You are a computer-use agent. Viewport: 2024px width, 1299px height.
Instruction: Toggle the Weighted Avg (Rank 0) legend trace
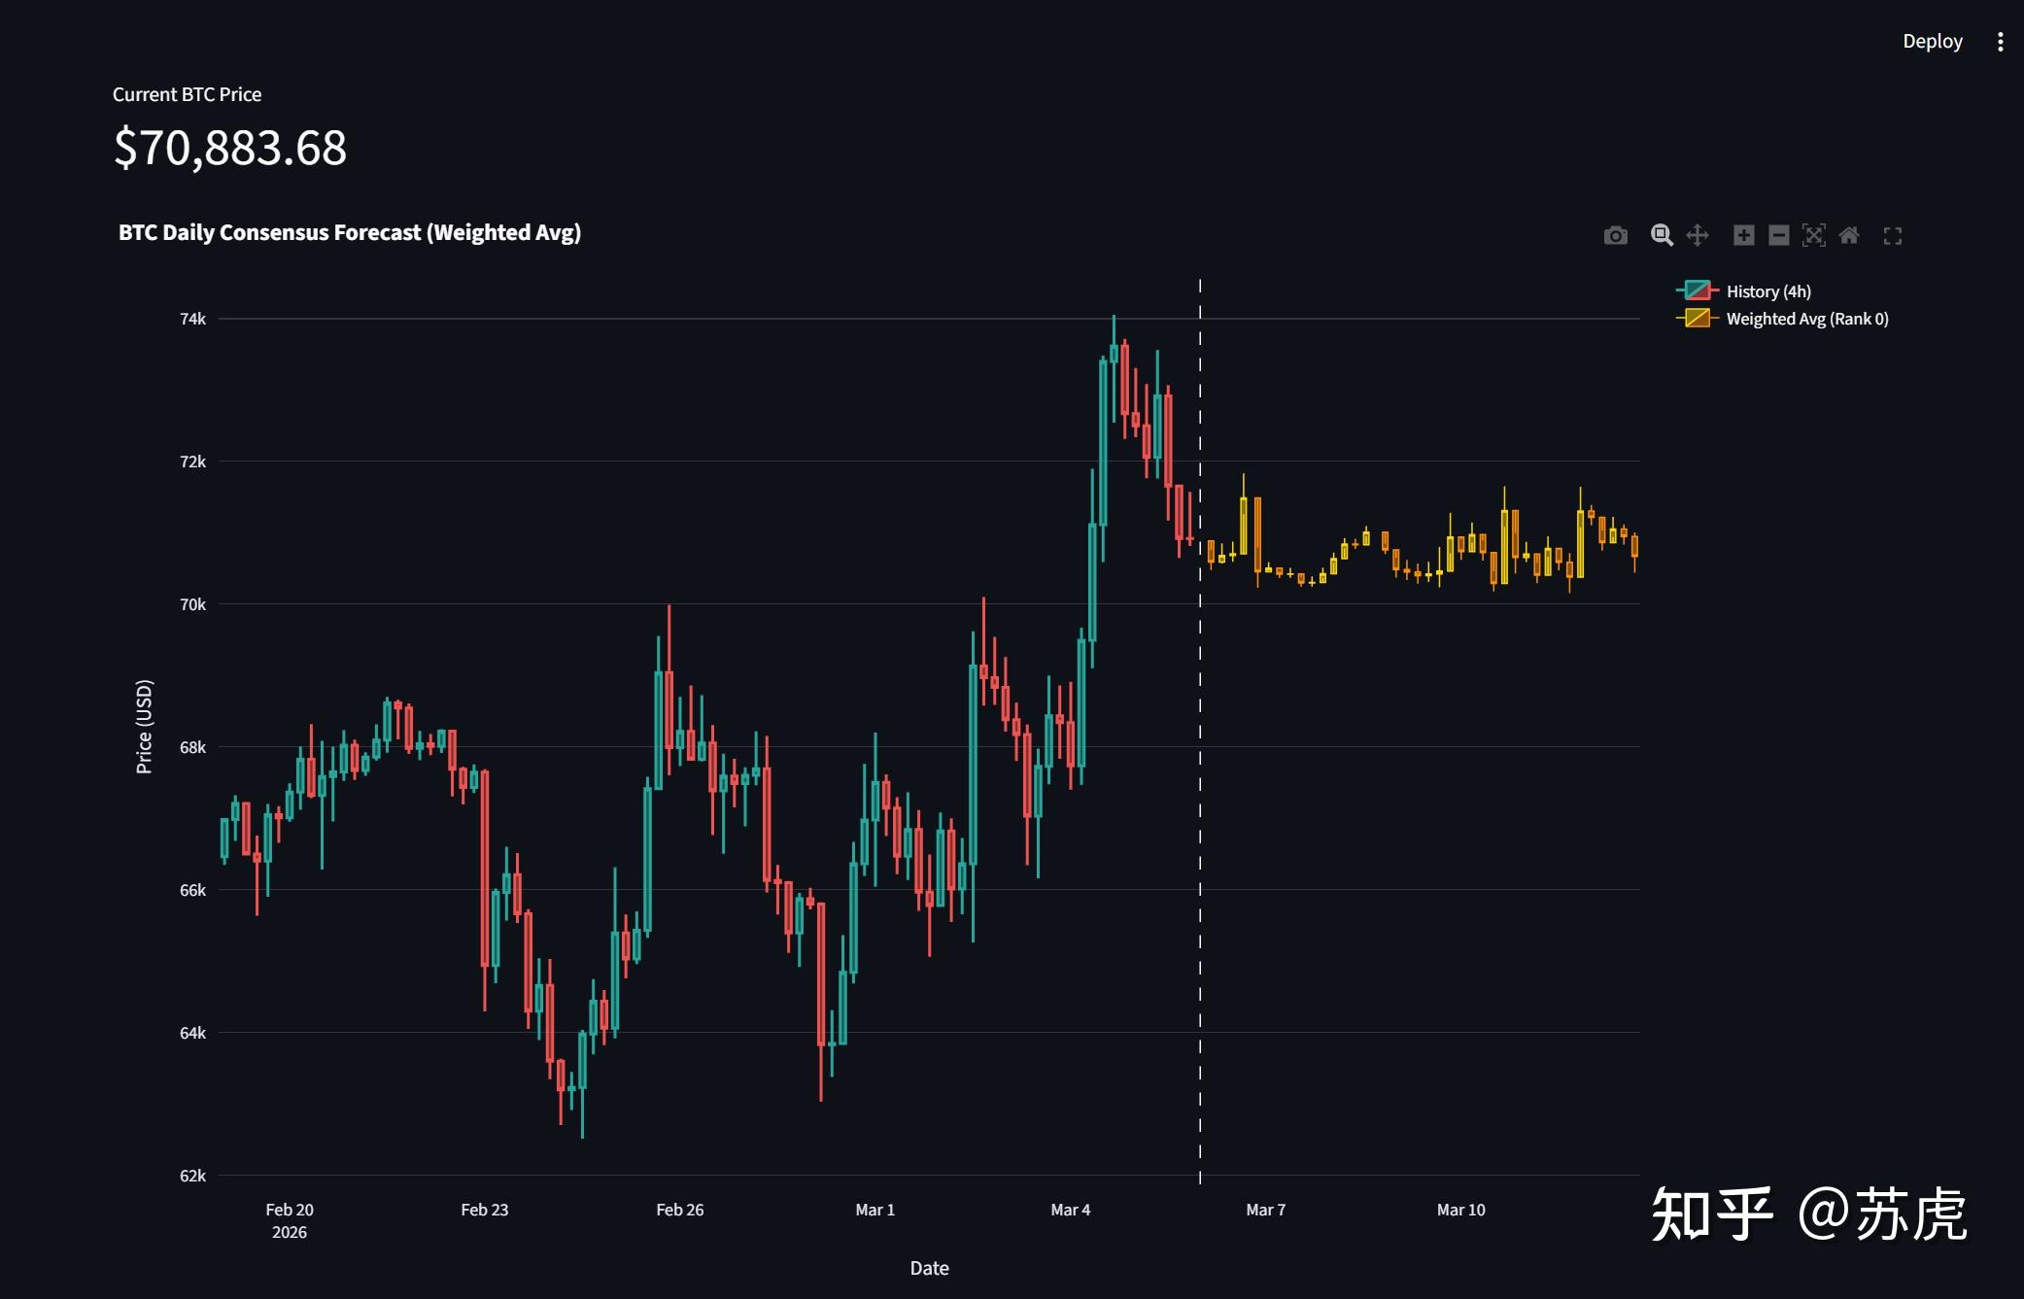click(x=1806, y=319)
